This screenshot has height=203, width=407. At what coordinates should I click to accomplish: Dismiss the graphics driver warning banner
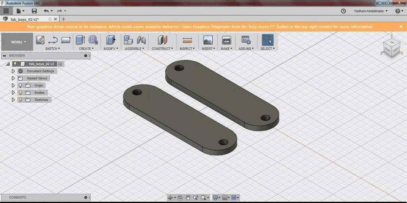pos(401,27)
